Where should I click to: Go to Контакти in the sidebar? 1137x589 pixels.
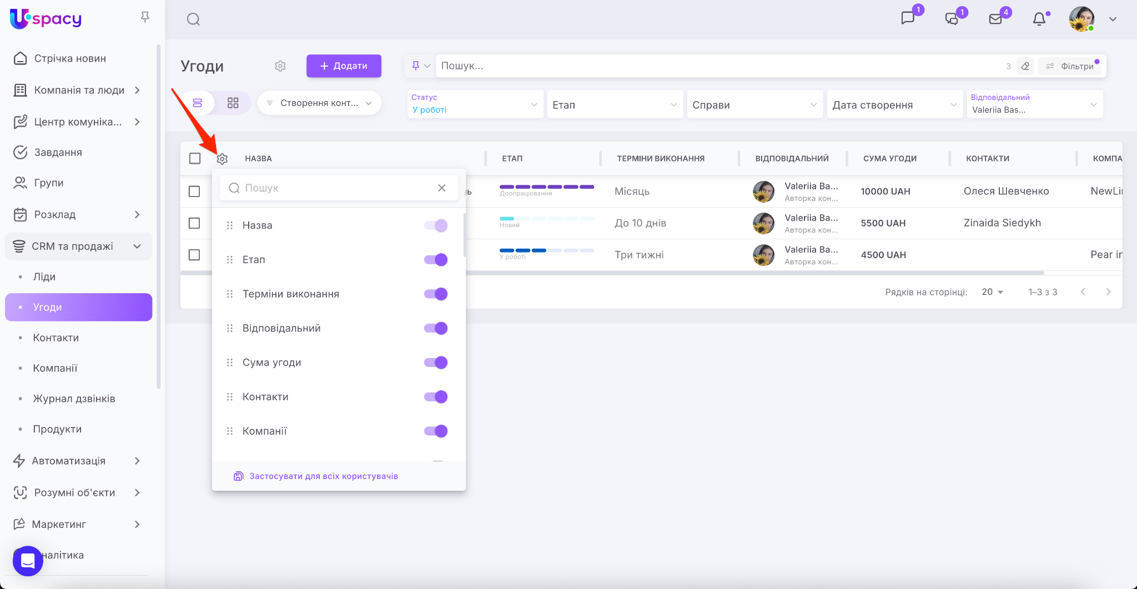point(56,338)
